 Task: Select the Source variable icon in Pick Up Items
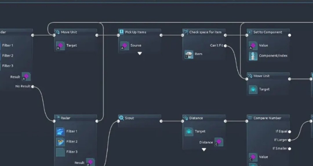pyautogui.click(x=125, y=46)
